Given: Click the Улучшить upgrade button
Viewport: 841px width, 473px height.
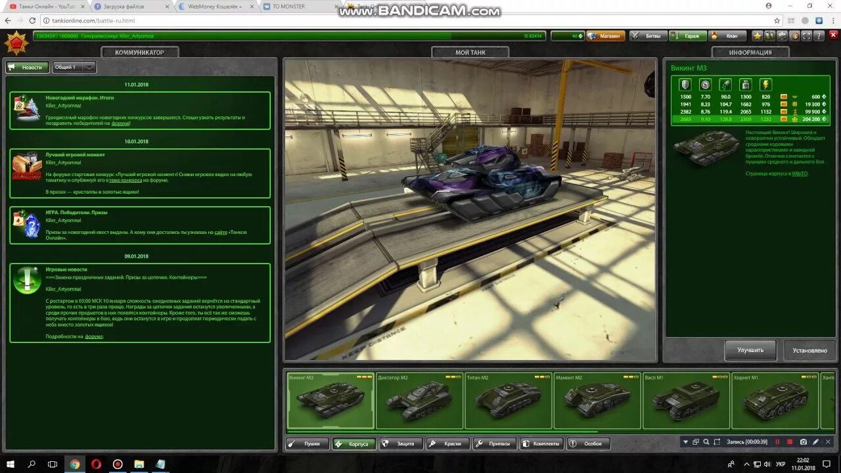Looking at the screenshot, I should [750, 350].
